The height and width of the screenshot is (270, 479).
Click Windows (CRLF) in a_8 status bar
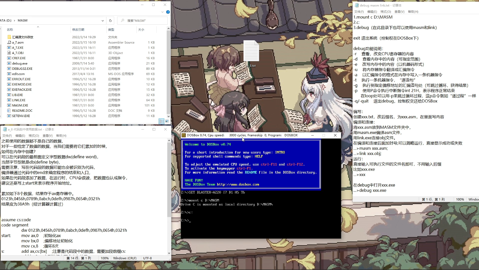click(125, 258)
